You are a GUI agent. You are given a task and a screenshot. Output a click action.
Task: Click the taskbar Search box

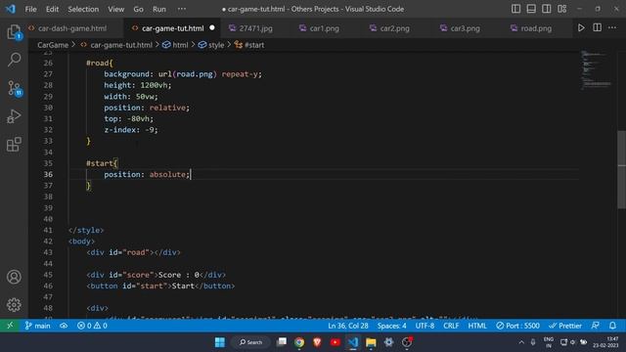tap(250, 342)
